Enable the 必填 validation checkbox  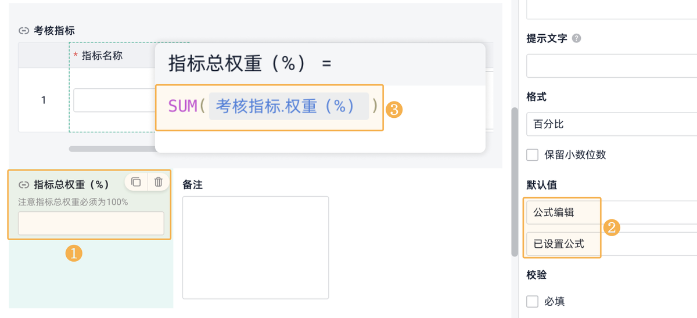pyautogui.click(x=532, y=301)
